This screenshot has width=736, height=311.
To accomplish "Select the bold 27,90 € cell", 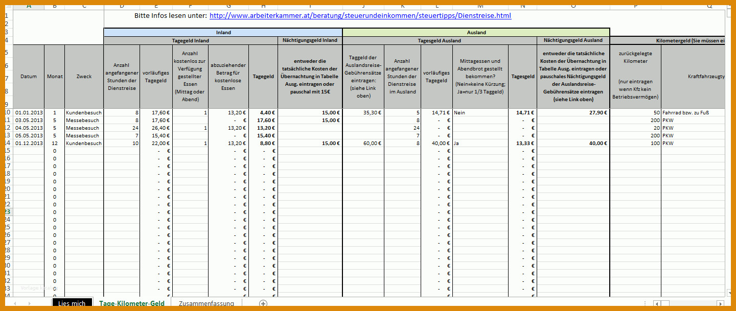I will (x=573, y=112).
